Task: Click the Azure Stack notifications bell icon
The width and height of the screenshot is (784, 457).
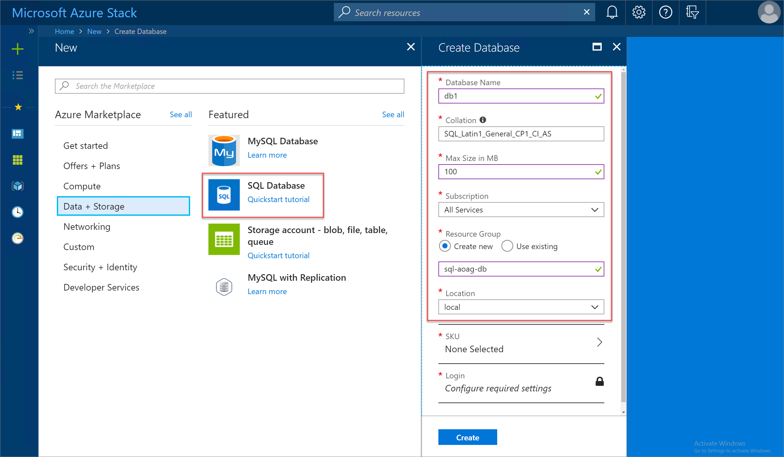Action: pos(612,12)
